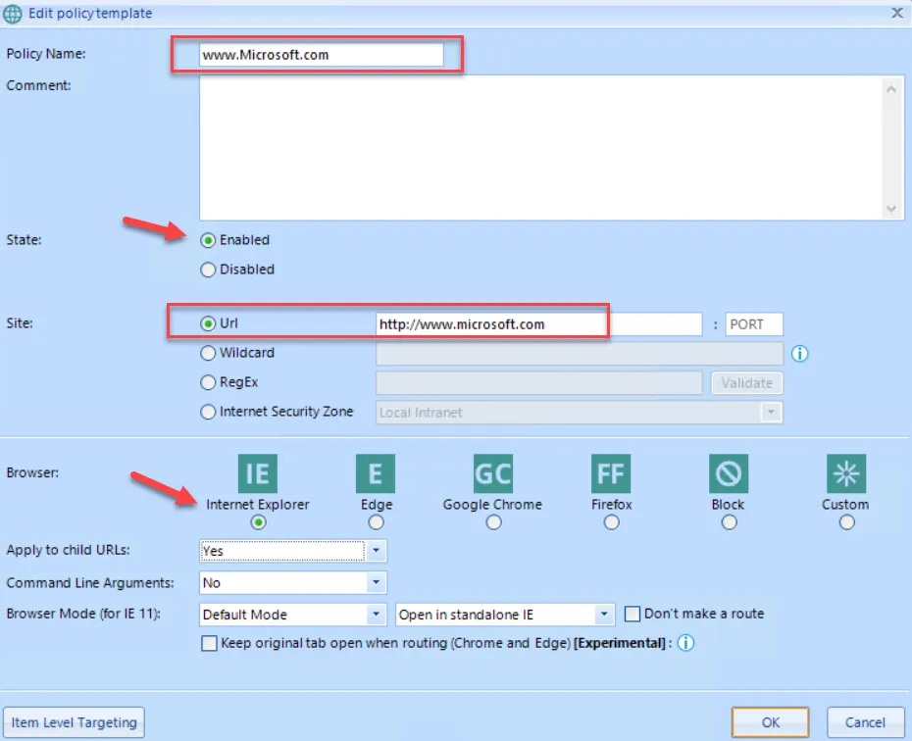Click the globe icon in title bar
The image size is (912, 741).
(12, 14)
